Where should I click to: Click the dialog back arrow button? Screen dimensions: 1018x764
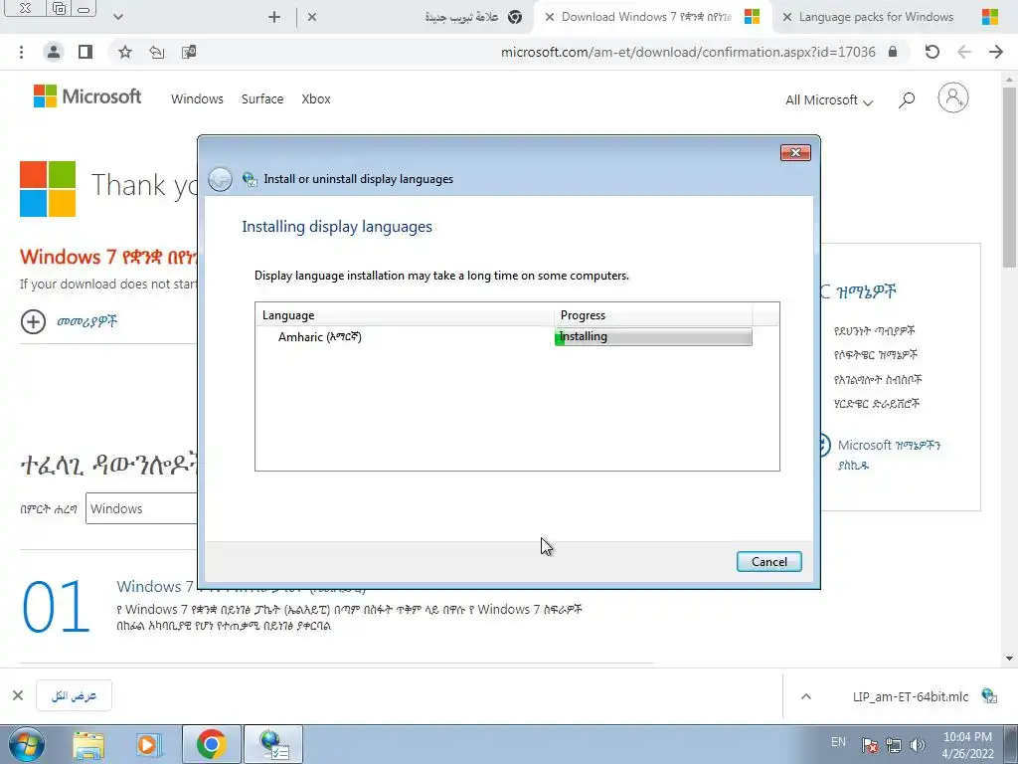[220, 179]
